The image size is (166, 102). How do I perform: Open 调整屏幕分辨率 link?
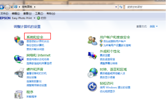point(109,63)
